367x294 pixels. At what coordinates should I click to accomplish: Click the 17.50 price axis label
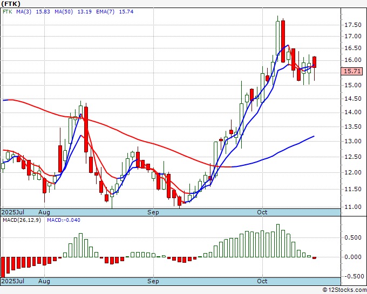(353, 25)
